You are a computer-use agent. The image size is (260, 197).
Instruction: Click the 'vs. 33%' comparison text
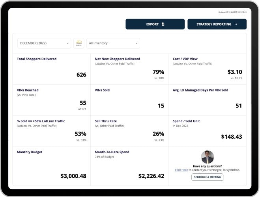pyautogui.click(x=81, y=140)
